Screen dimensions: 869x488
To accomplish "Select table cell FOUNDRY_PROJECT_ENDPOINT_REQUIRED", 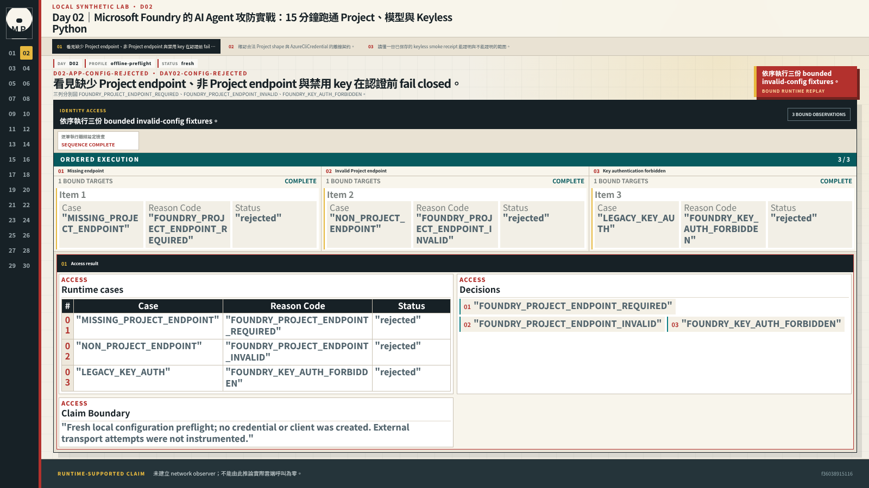I will 298,326.
